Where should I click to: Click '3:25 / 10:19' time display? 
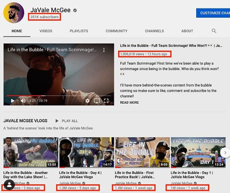coord(38,101)
